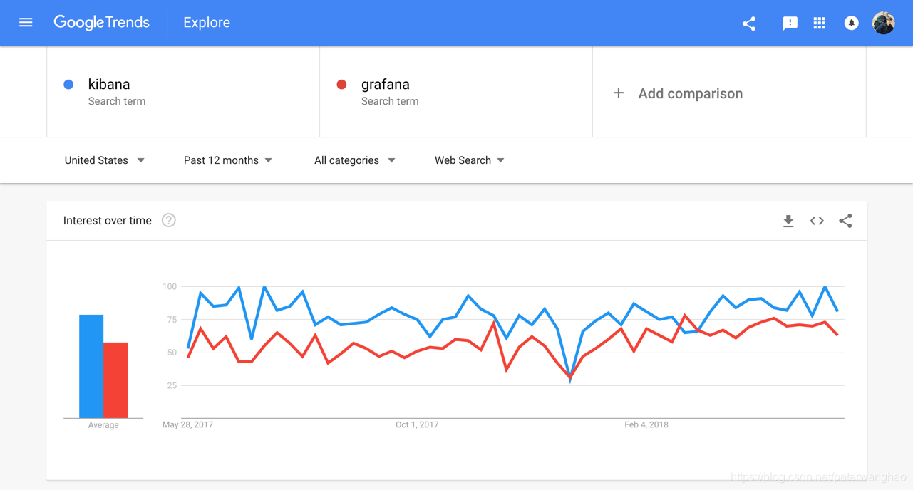Open the navigation hamburger menu
Screen dimensions: 913x490
click(26, 22)
